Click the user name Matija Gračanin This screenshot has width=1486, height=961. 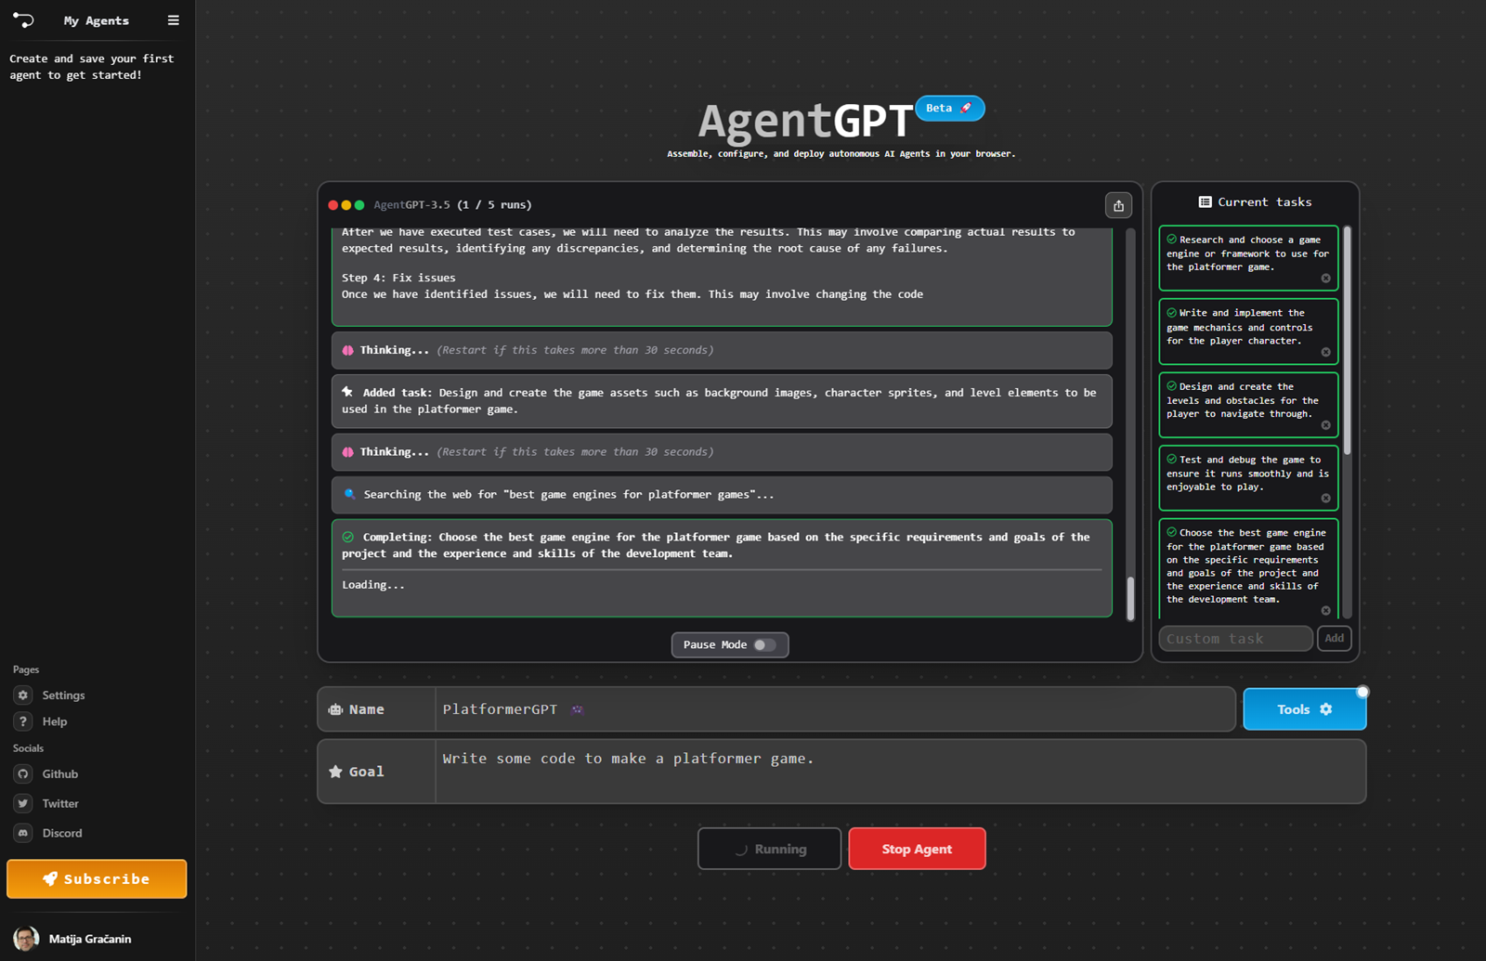click(90, 939)
